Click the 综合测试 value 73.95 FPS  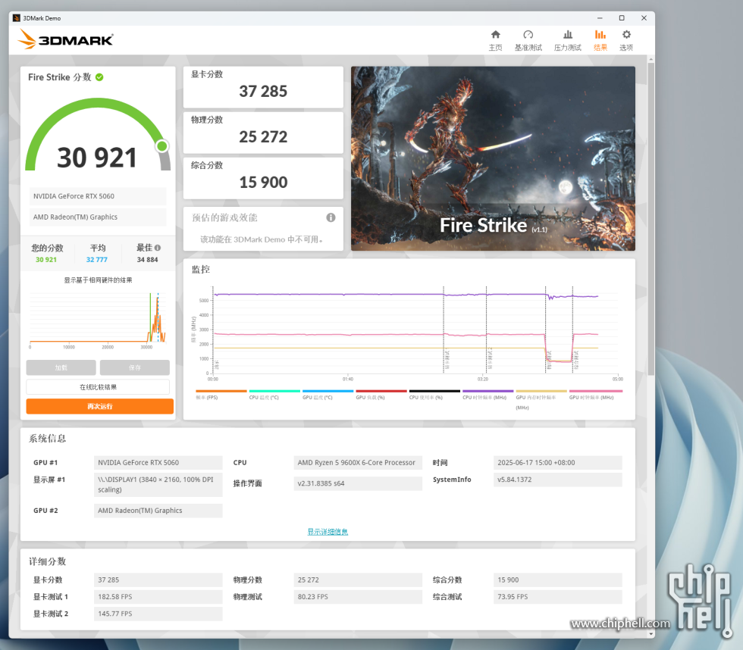558,596
